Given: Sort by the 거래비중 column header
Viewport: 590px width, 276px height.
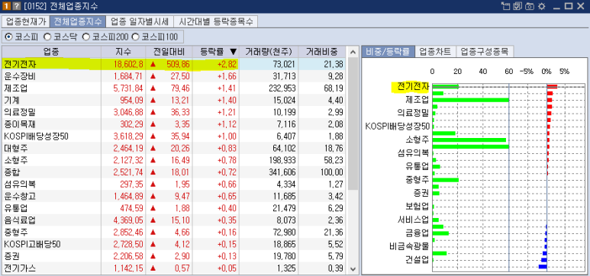Looking at the screenshot, I should coord(322,52).
